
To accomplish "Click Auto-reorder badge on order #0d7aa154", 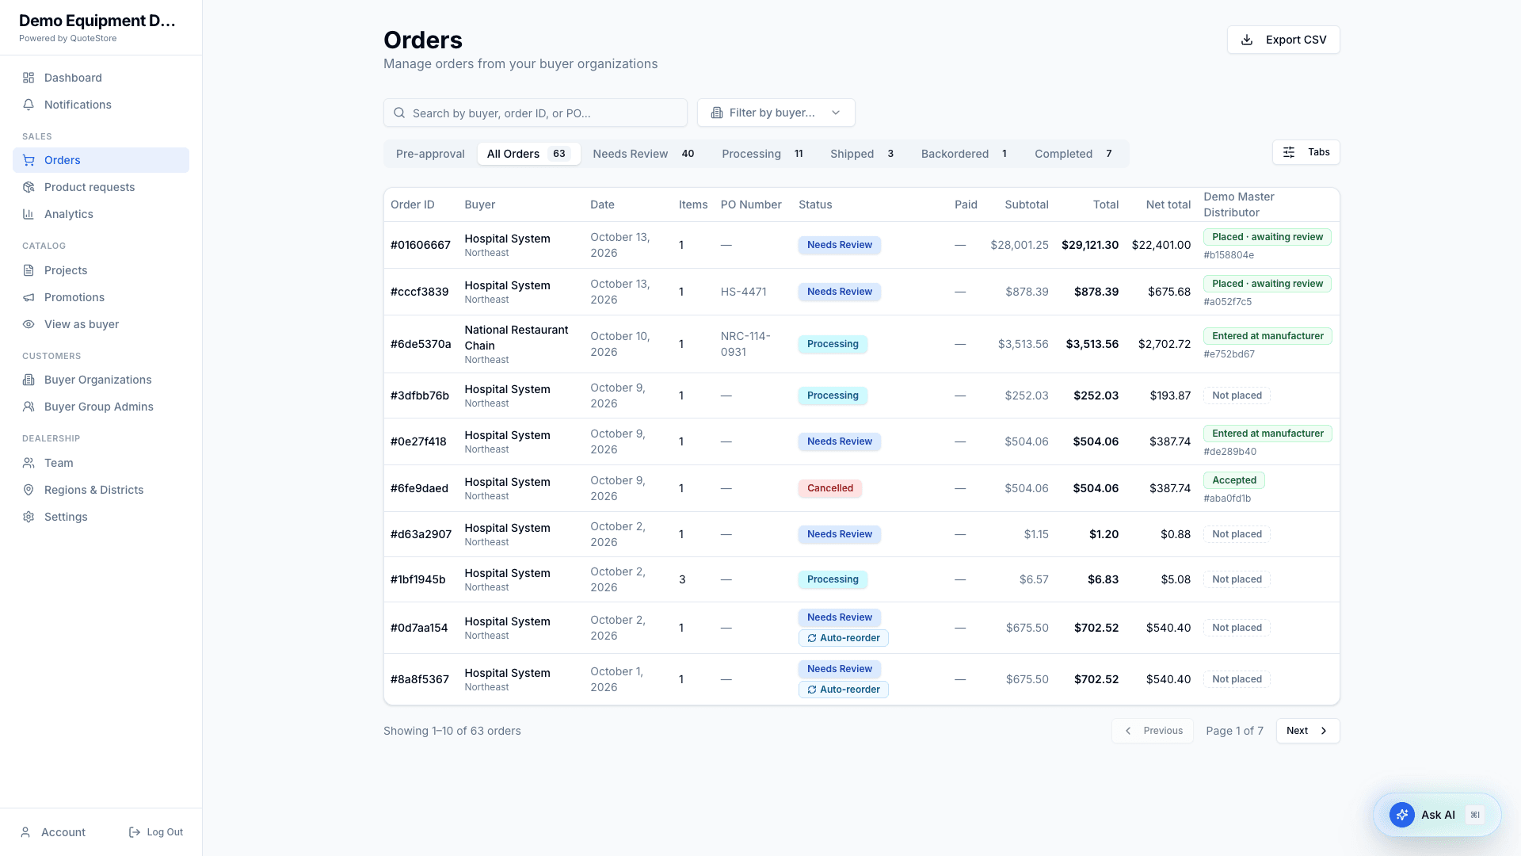I will (843, 638).
